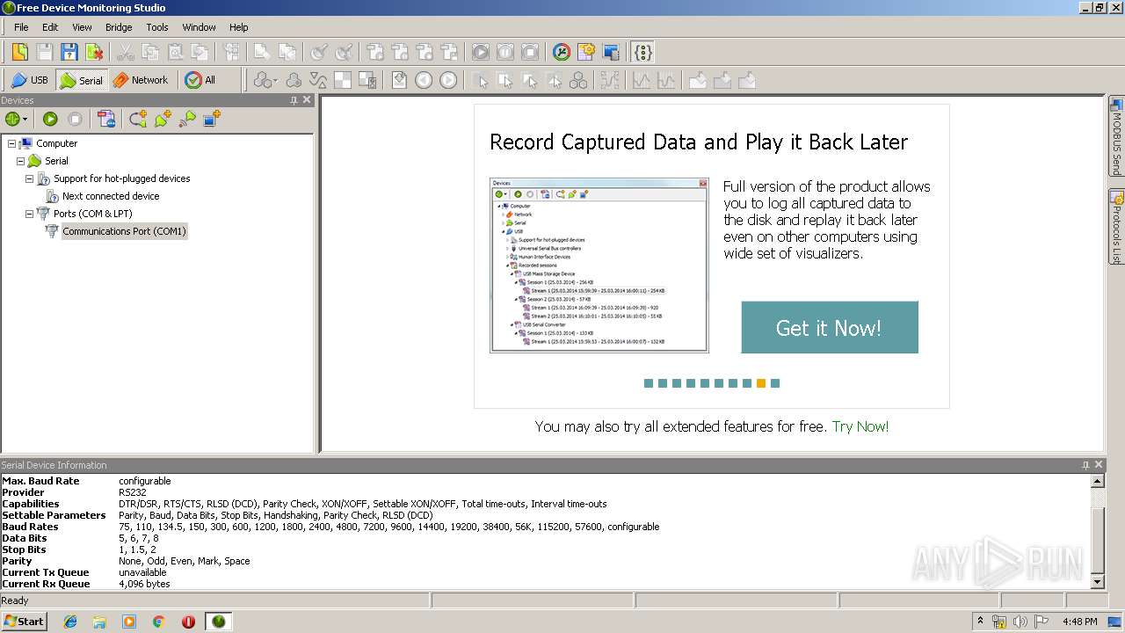Click green Start Monitoring play icon
This screenshot has width=1125, height=633.
click(50, 119)
